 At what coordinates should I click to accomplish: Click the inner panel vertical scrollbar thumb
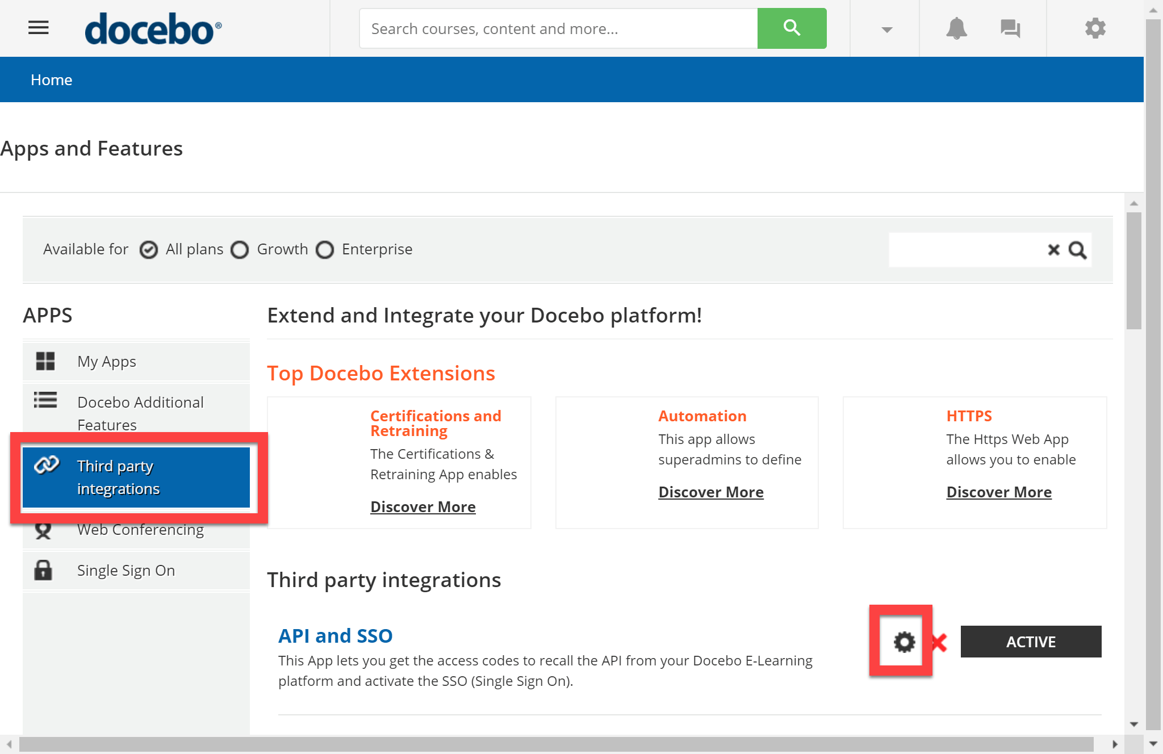1133,271
